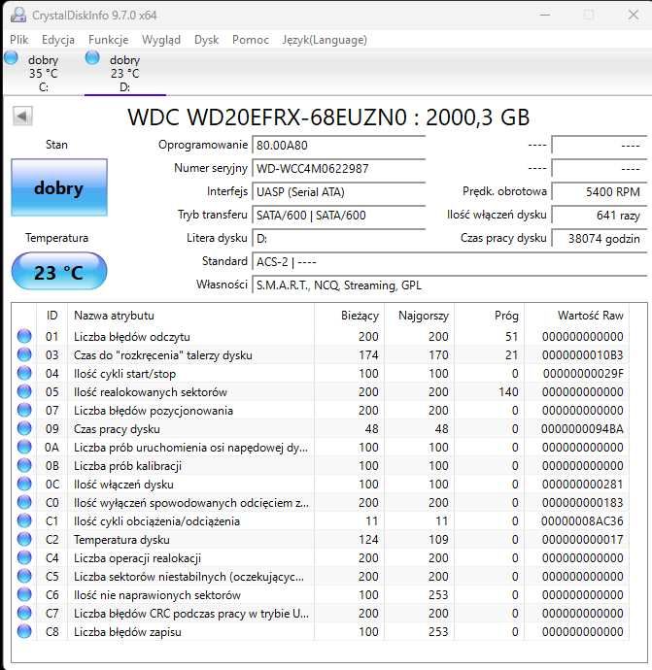The image size is (652, 670).
Task: Click status orb of attribute C6 row
Action: coord(24,595)
